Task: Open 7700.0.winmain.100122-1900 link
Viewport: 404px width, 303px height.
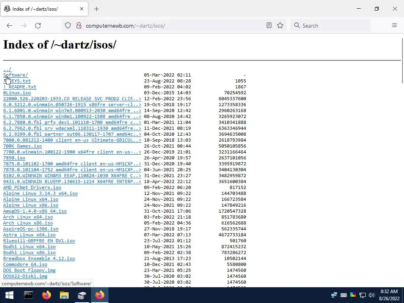Action: coord(72,152)
